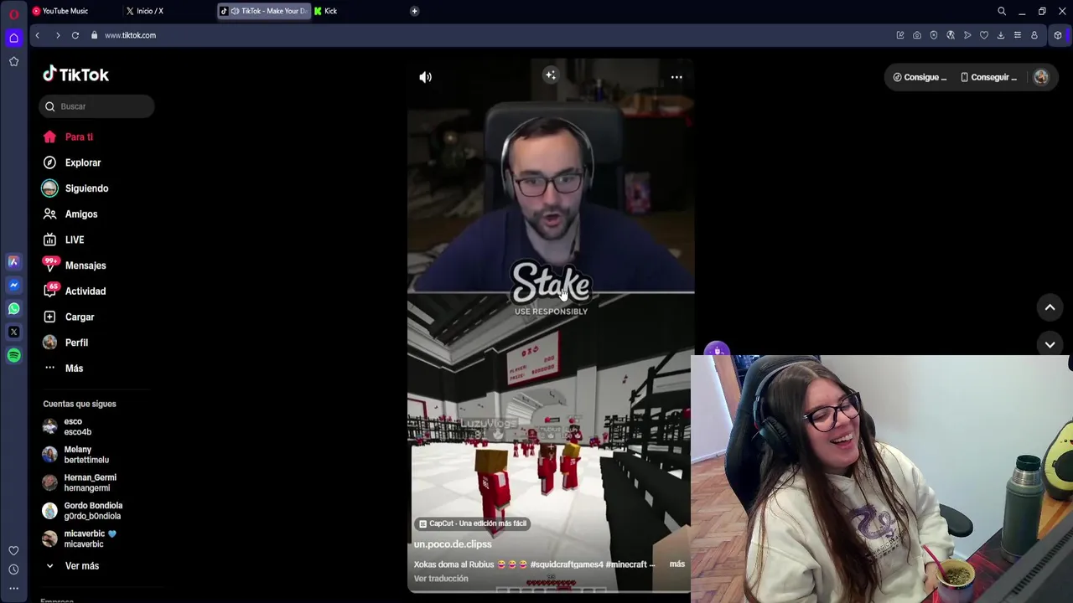The image size is (1073, 603).
Task: Open the TikTok logo home link
Action: coord(75,75)
